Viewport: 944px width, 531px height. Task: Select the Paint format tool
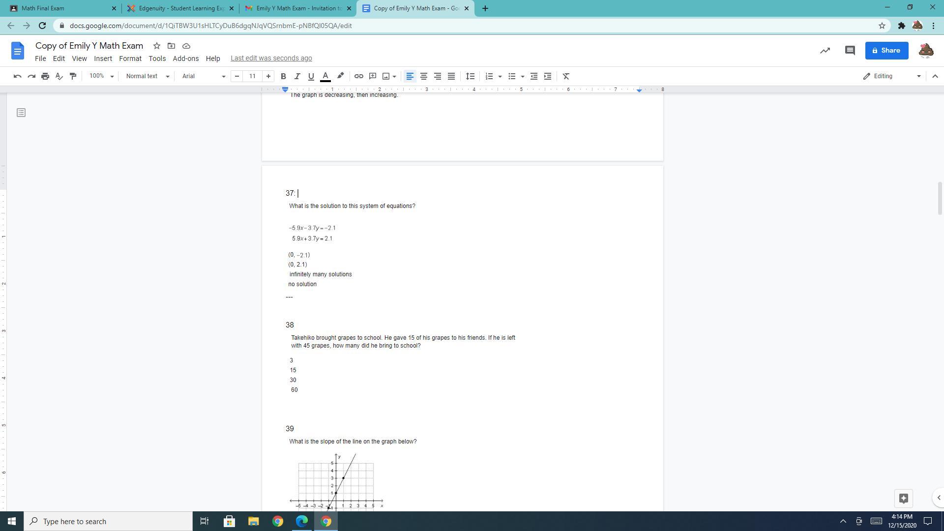tap(73, 76)
